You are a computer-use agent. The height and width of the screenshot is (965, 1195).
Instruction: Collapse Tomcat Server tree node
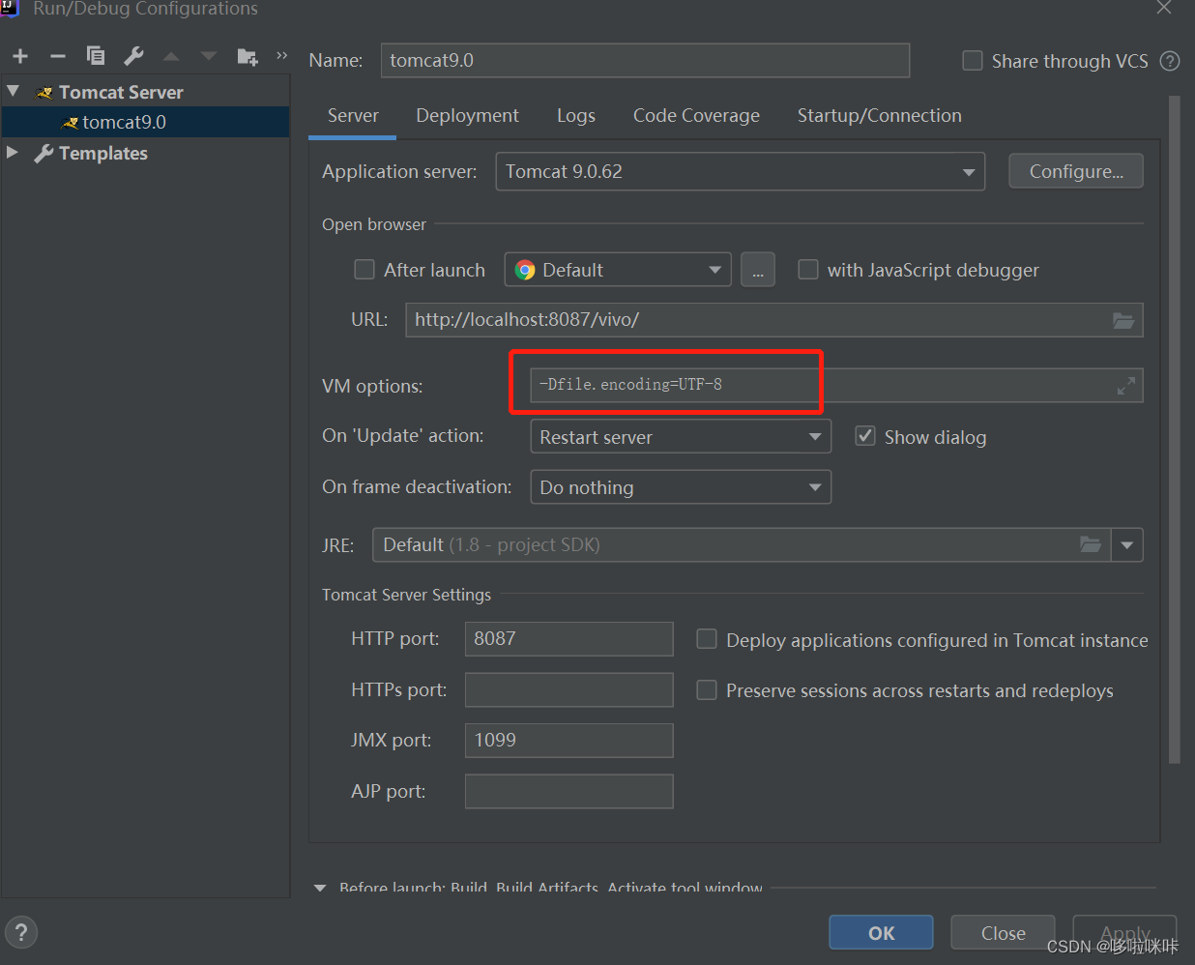[14, 91]
